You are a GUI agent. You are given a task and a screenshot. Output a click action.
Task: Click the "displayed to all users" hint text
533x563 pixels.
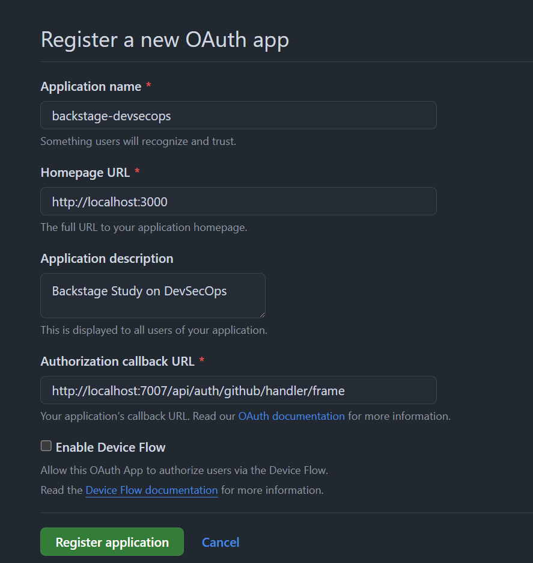click(x=154, y=330)
